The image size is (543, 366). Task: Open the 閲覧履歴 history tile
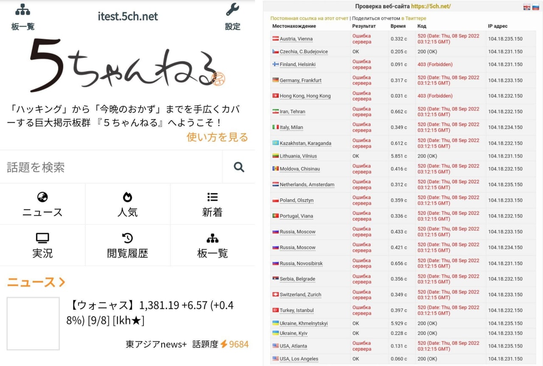pyautogui.click(x=128, y=245)
